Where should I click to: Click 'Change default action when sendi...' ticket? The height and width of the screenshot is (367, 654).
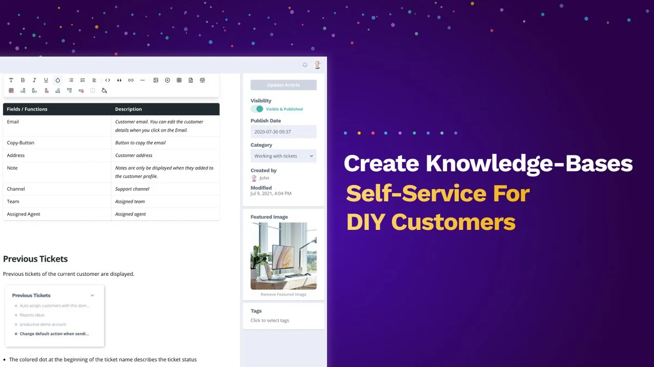[x=54, y=334]
